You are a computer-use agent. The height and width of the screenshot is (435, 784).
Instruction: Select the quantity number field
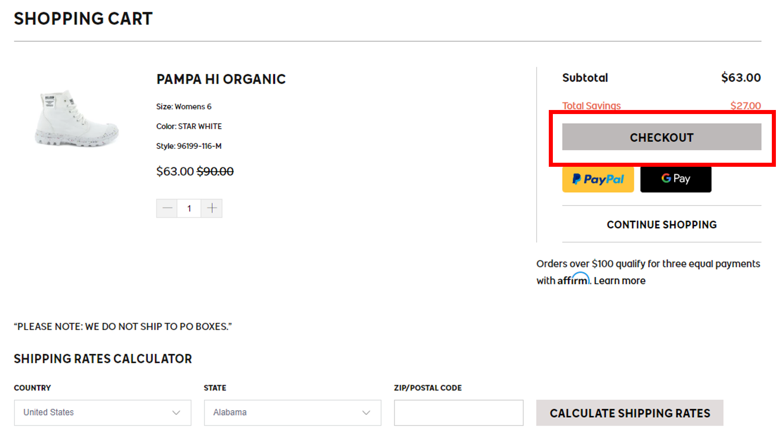click(x=189, y=208)
